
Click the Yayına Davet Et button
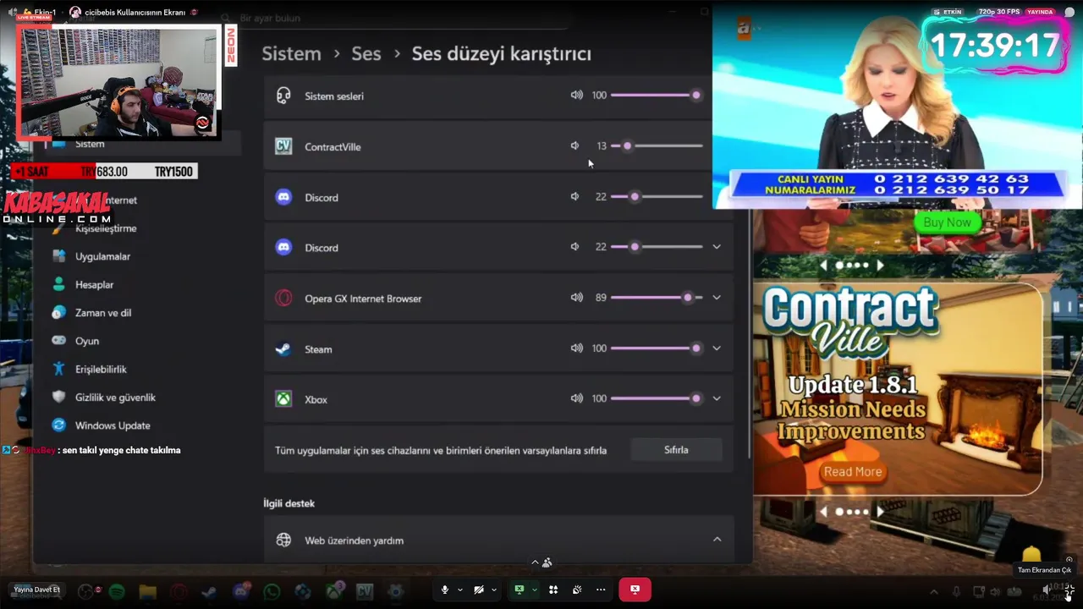(x=37, y=589)
